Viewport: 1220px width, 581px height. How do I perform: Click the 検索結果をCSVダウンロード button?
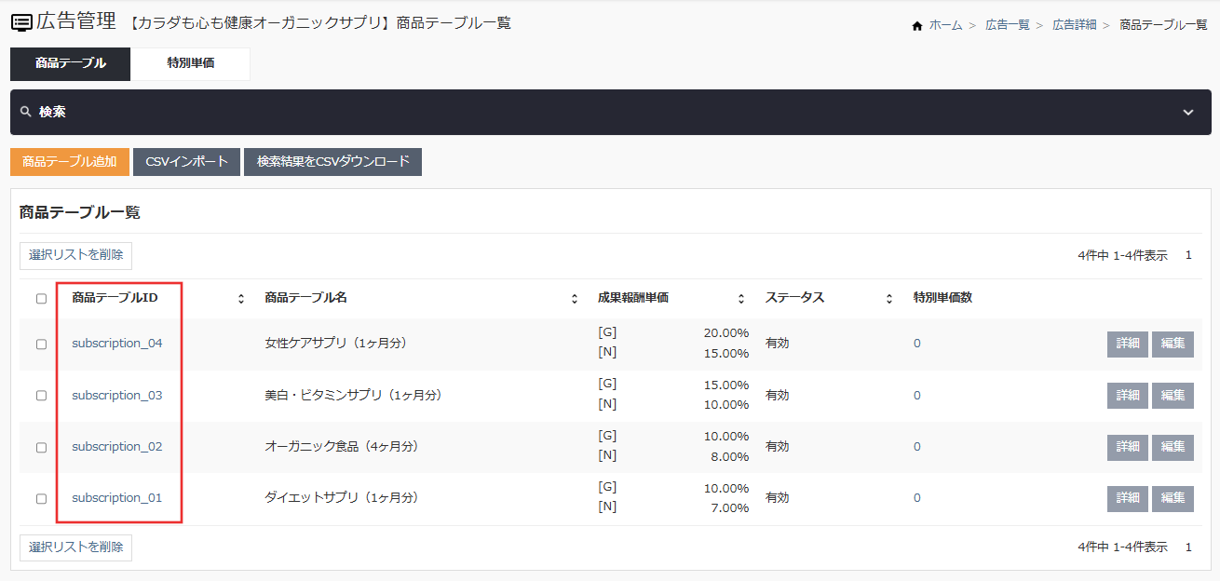(332, 161)
